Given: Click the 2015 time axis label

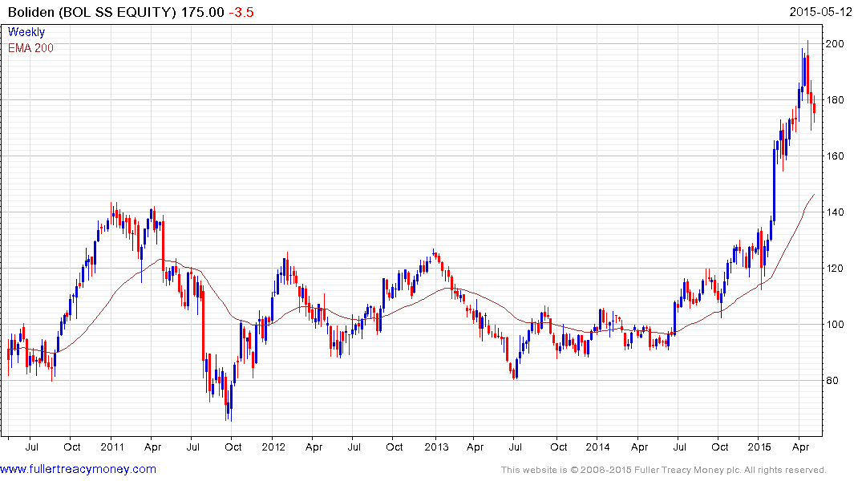Looking at the screenshot, I should [759, 447].
